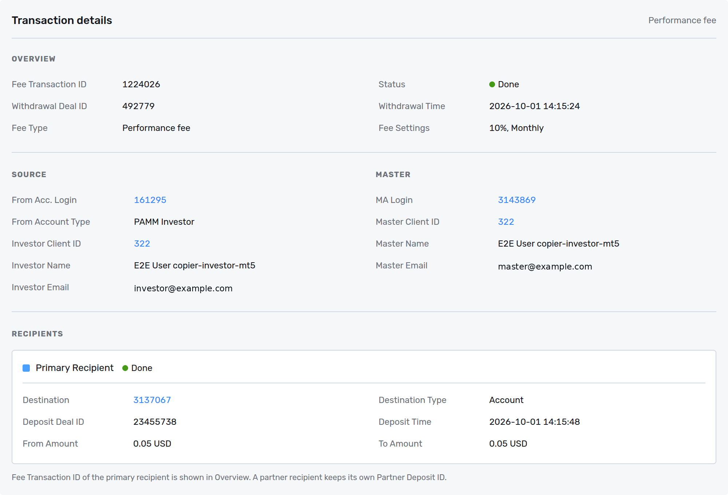728x495 pixels.
Task: Select Investor Name value E2E User copier-investor-mt5
Action: click(195, 266)
